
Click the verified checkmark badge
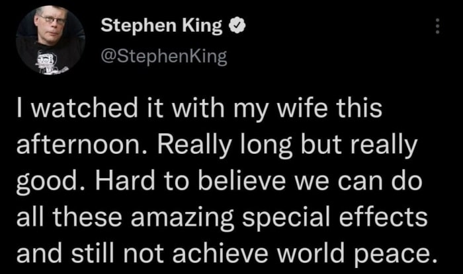(x=234, y=28)
